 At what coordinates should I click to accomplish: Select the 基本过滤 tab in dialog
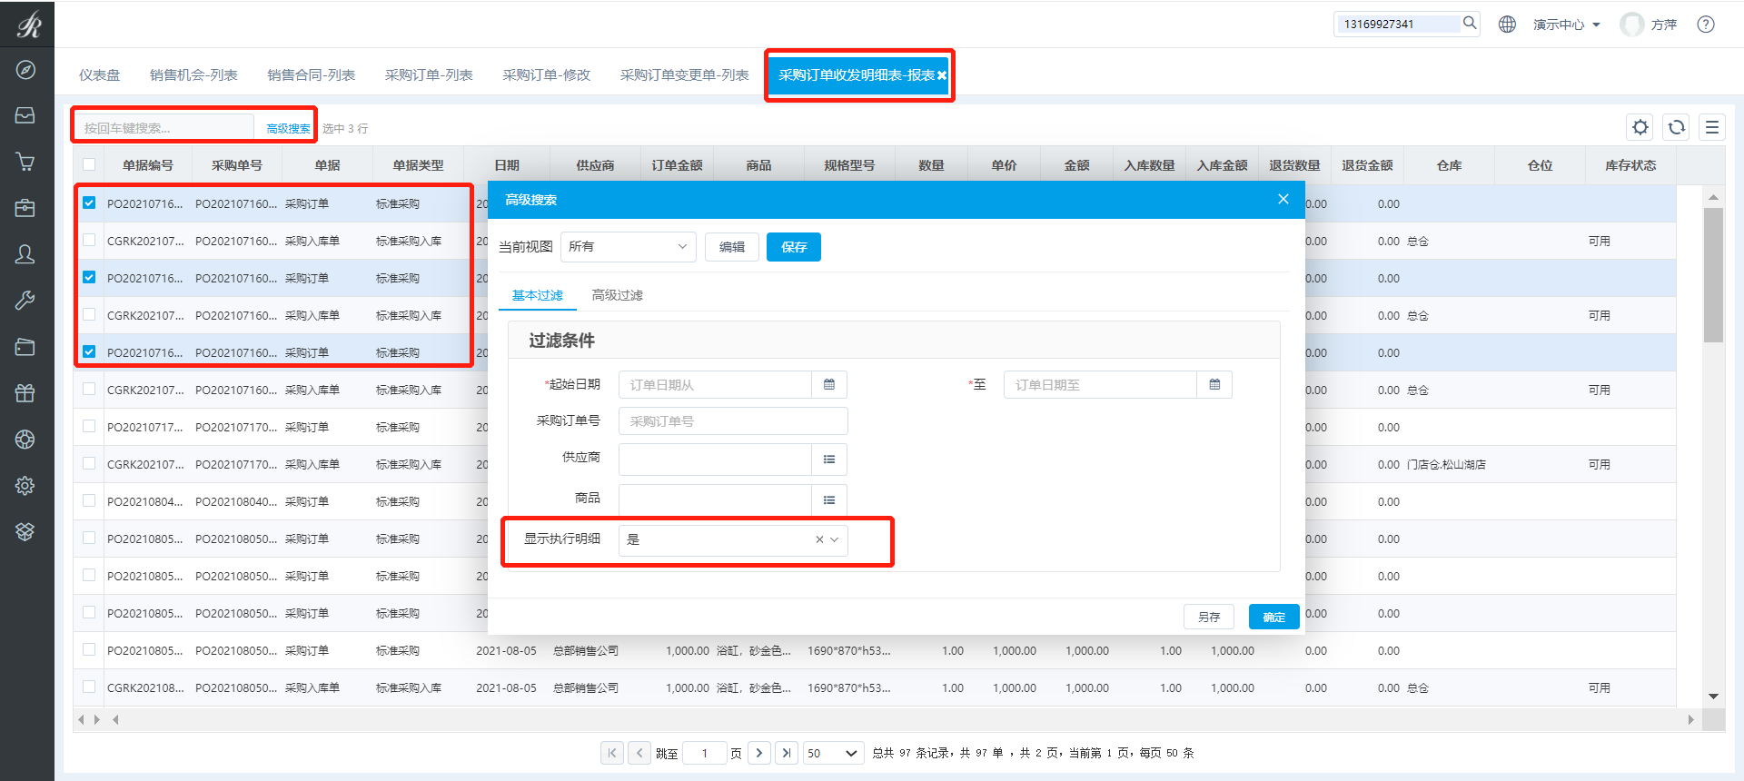(538, 295)
